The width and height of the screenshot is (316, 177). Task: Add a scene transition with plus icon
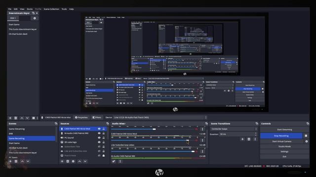242,139
